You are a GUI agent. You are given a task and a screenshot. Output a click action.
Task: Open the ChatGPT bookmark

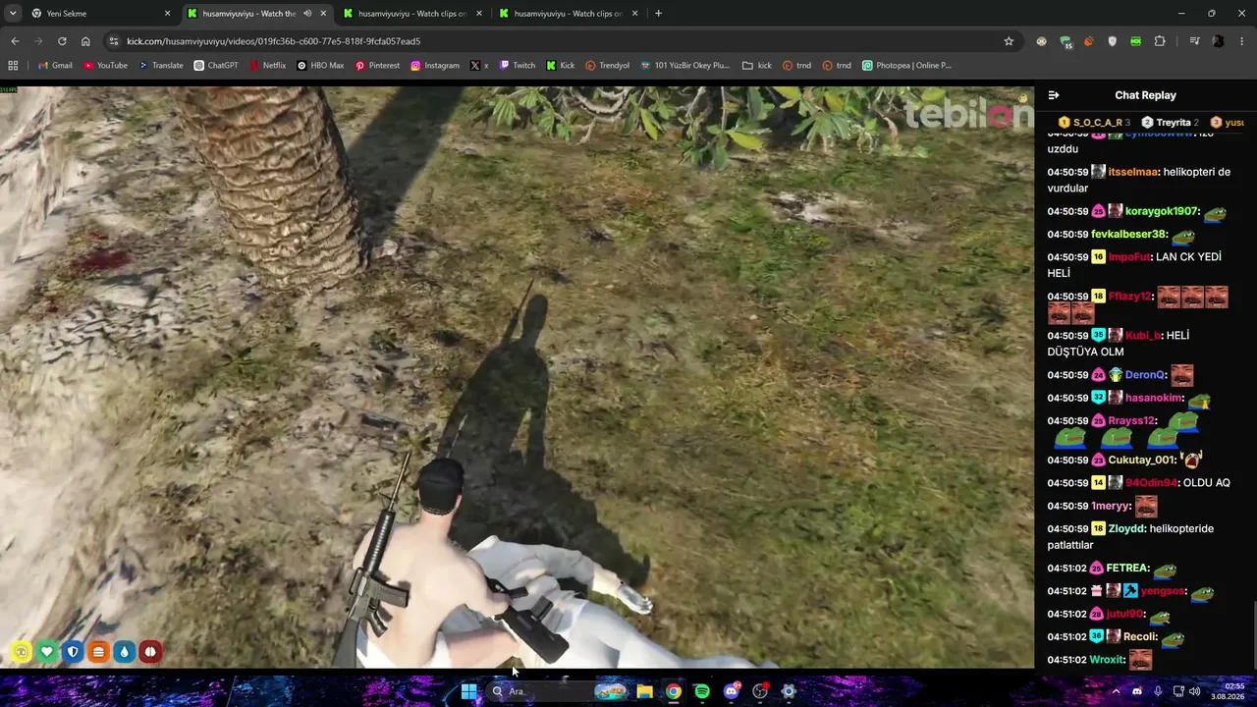(216, 66)
